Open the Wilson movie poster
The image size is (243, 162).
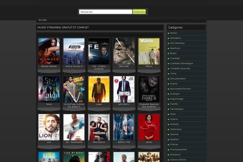point(149,51)
